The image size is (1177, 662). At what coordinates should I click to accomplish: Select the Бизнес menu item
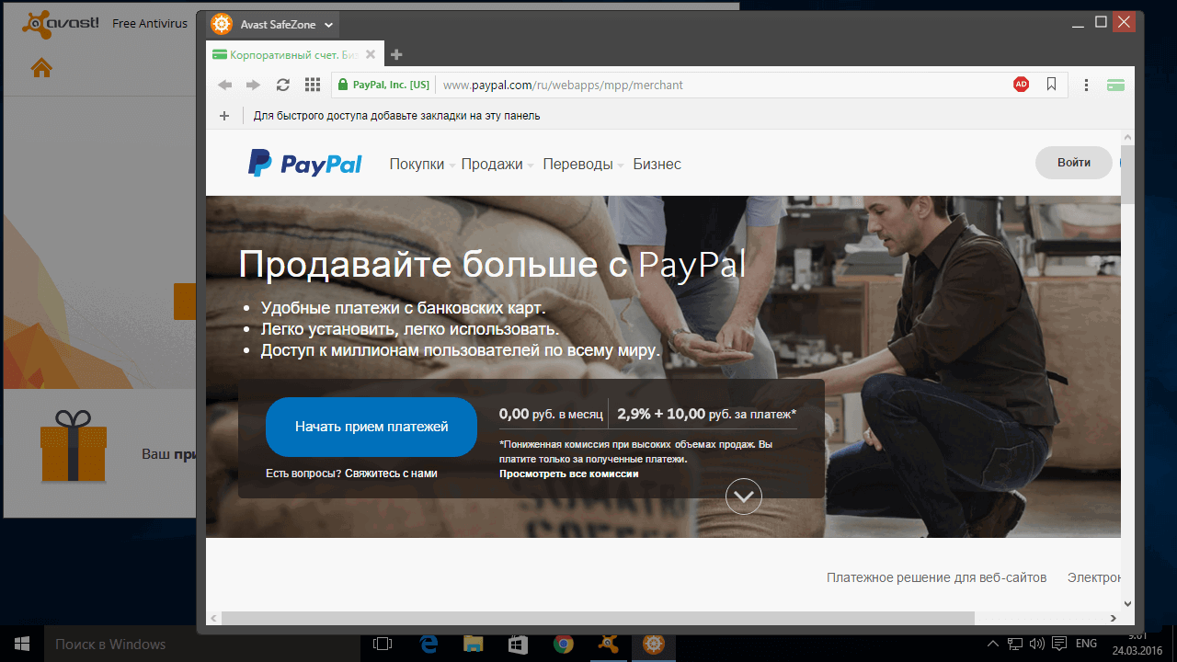coord(657,164)
